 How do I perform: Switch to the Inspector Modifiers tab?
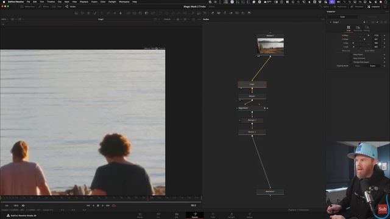coord(372,17)
